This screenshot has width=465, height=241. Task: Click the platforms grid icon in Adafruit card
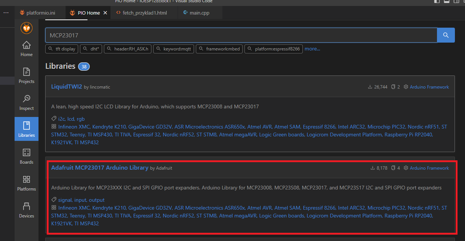(54, 208)
